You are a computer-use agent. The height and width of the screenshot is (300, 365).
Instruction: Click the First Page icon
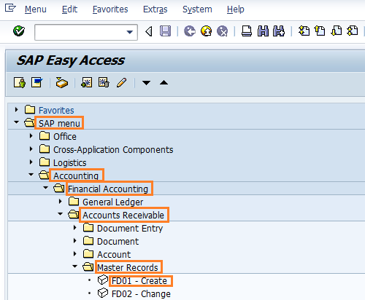click(304, 31)
